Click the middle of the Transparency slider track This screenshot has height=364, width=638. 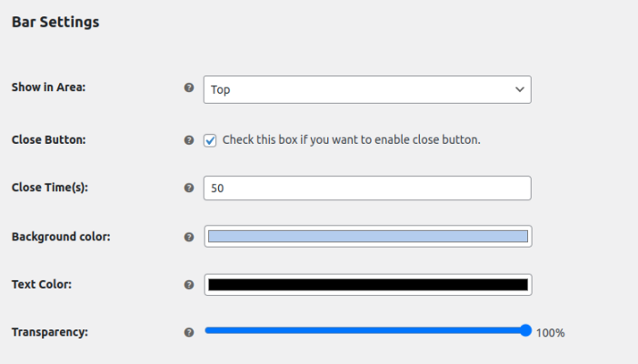[365, 330]
